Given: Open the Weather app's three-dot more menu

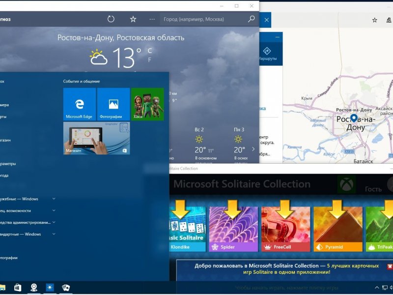Looking at the screenshot, I should tap(152, 19).
